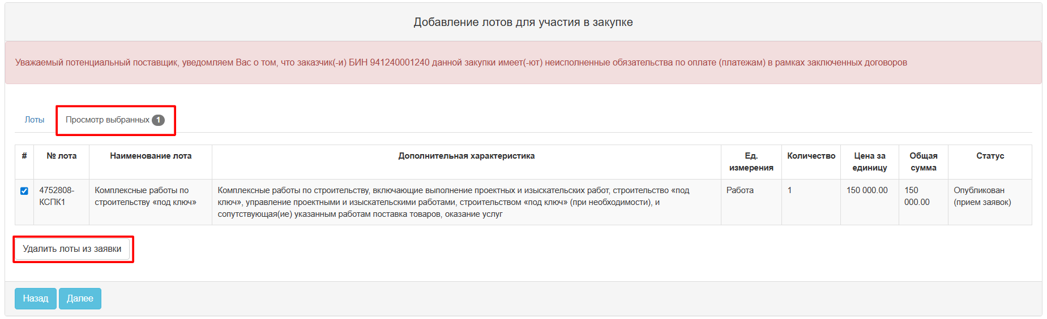Switch to the Лоты tab

[x=35, y=120]
